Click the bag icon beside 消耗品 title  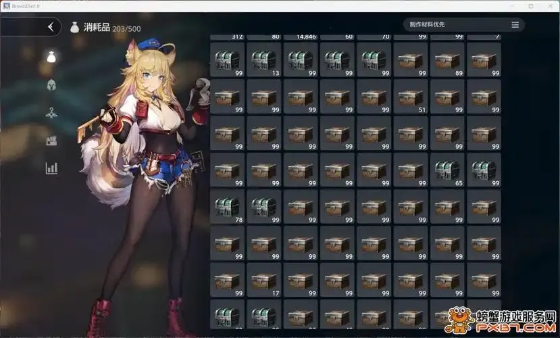tap(74, 27)
